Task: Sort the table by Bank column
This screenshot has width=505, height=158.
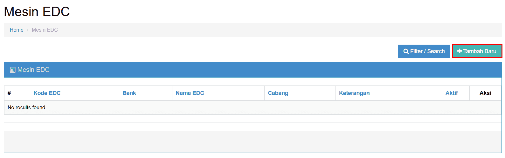Action: [129, 93]
